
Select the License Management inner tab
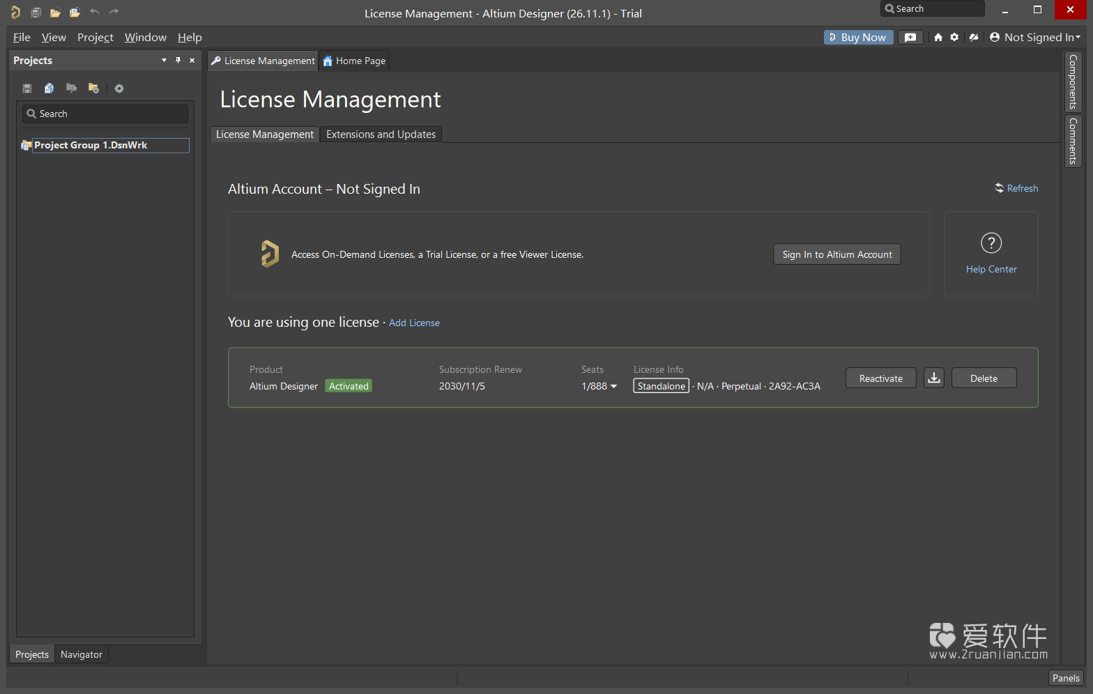pos(265,134)
